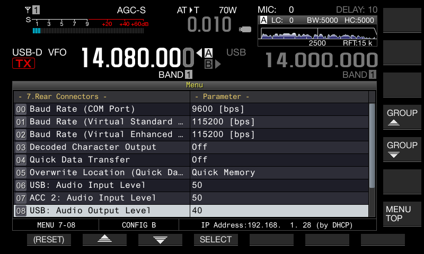
Task: Click the SELECT function key
Action: pos(216,239)
